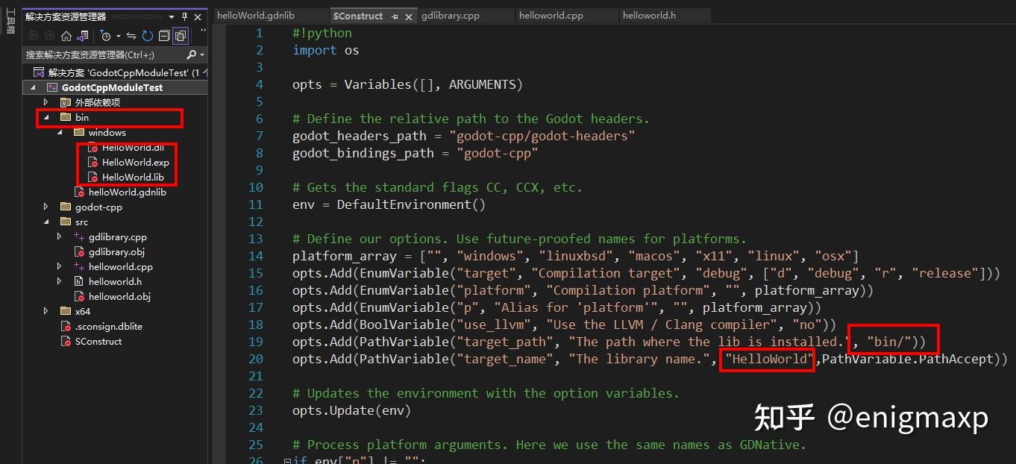The height and width of the screenshot is (464, 1016).
Task: Click the toolbar overflow chevron button
Action: [x=203, y=31]
